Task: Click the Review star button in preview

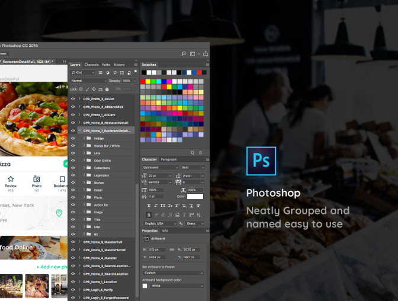Action: [11, 184]
